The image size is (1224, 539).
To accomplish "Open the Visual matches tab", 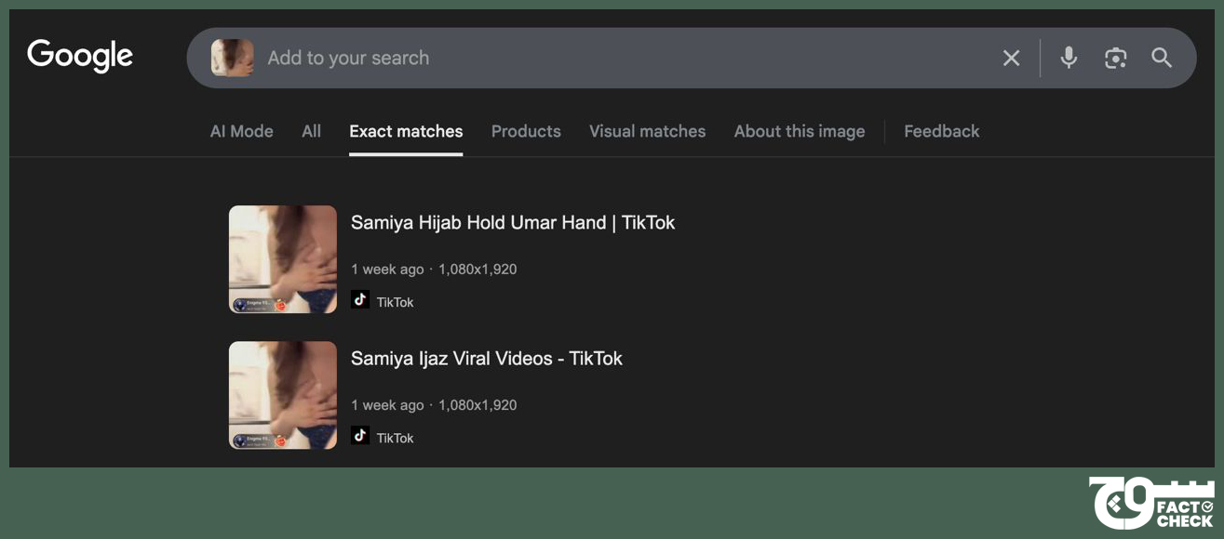I will click(x=647, y=131).
